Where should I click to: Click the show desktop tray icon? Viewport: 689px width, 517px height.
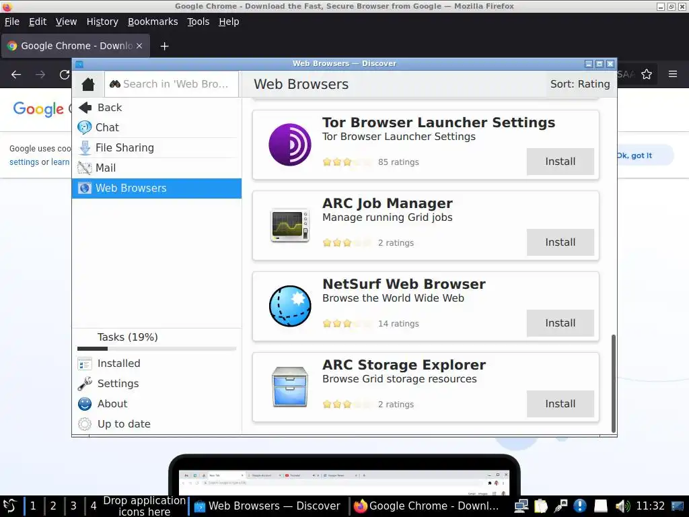678,506
